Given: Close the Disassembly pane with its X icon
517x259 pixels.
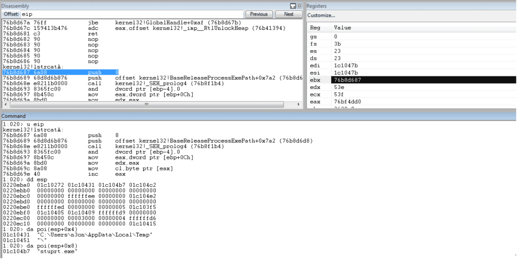Looking at the screenshot, I should [299, 6].
